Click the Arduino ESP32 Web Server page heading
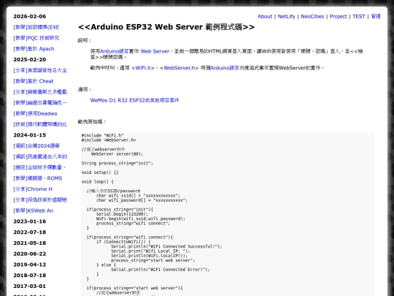 [166, 27]
